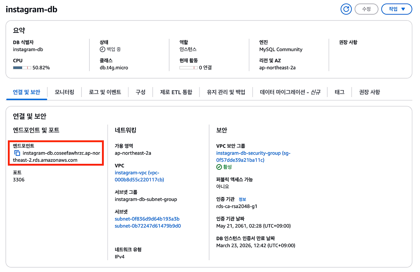Screen dimensions: 420x272
Task: Click the instagram-db page title
Action: click(31, 10)
